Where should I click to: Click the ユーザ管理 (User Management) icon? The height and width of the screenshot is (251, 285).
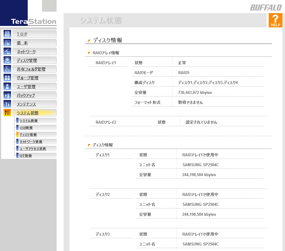[7, 86]
